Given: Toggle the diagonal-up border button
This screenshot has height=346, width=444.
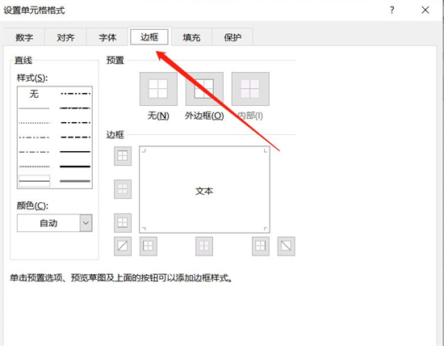Looking at the screenshot, I should [x=123, y=247].
